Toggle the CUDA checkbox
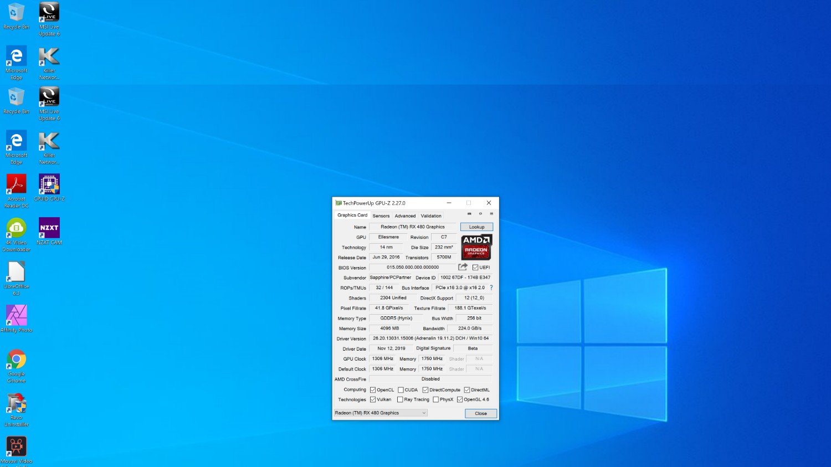The width and height of the screenshot is (831, 467). [x=401, y=390]
